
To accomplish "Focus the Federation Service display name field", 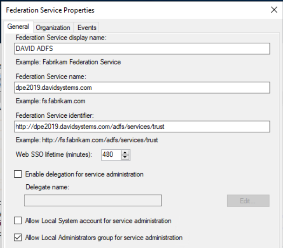I will (142, 49).
